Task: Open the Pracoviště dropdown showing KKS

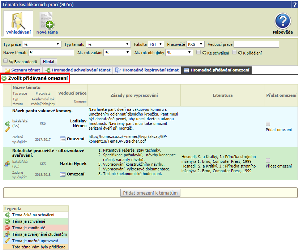Action: (195, 44)
